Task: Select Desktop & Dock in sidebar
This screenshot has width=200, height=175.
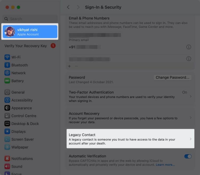Action: click(x=25, y=124)
